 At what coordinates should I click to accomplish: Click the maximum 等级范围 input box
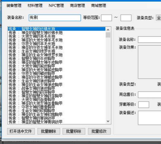pos(126,18)
